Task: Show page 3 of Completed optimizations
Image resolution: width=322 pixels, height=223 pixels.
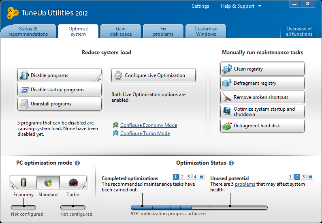Action: [188, 177]
